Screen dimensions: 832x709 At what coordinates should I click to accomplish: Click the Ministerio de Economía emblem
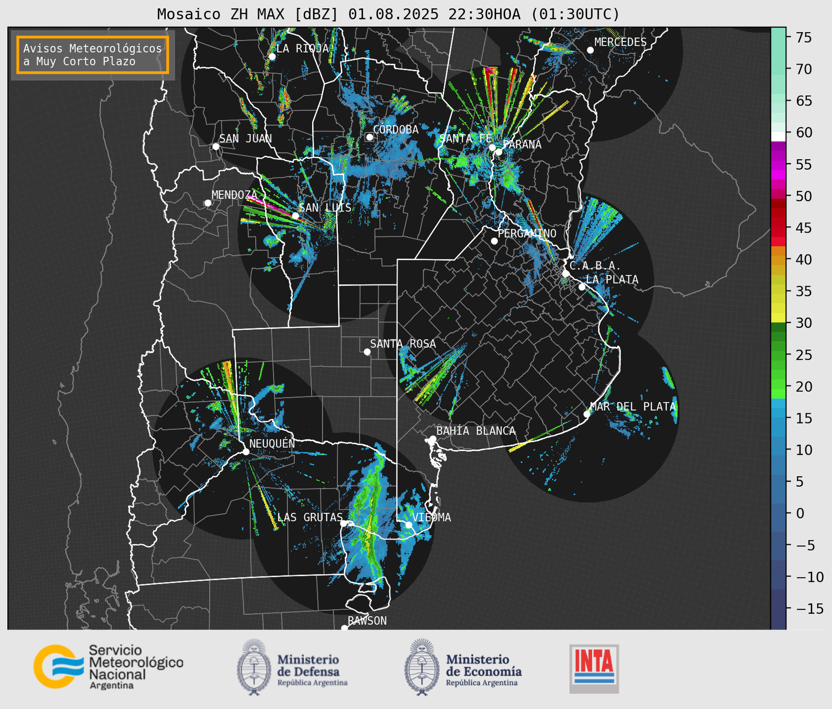coord(422,667)
